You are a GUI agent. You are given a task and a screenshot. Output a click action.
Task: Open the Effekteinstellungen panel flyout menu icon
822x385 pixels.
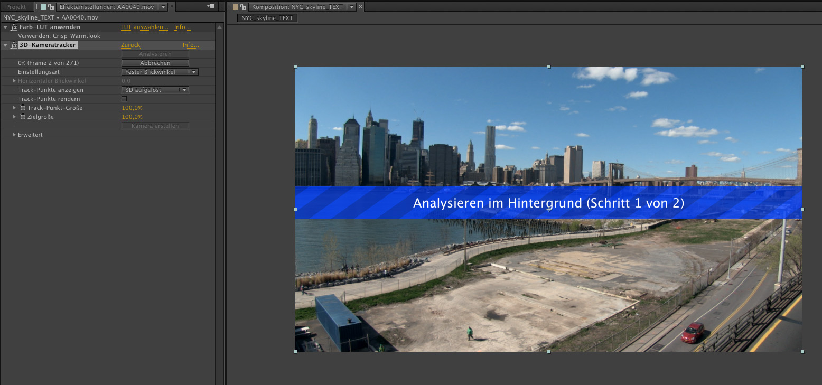pyautogui.click(x=211, y=7)
